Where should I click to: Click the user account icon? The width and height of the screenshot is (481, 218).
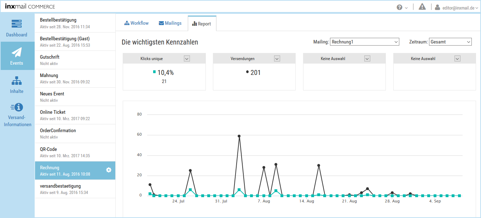[x=437, y=7]
